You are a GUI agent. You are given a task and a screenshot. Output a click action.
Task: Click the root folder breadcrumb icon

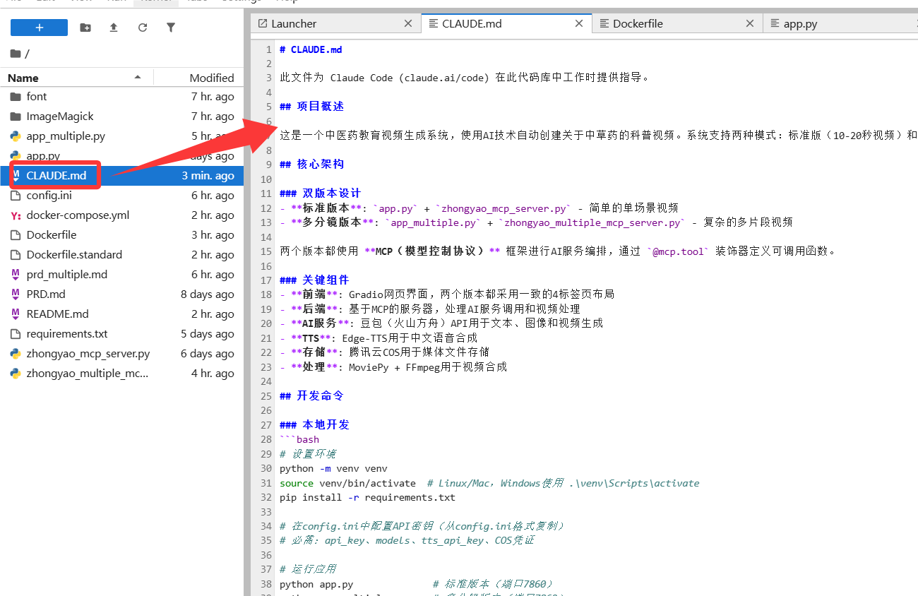[x=16, y=54]
